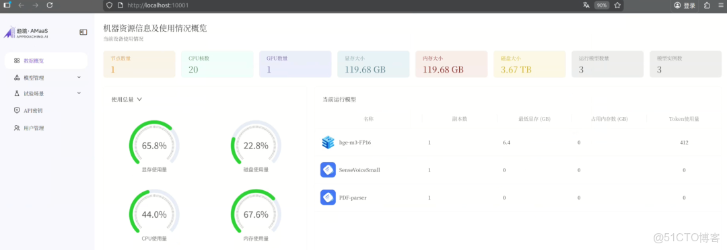Click the 显存使用量 65.8% gauge
Viewport: 727px width, 250px height.
tap(154, 145)
